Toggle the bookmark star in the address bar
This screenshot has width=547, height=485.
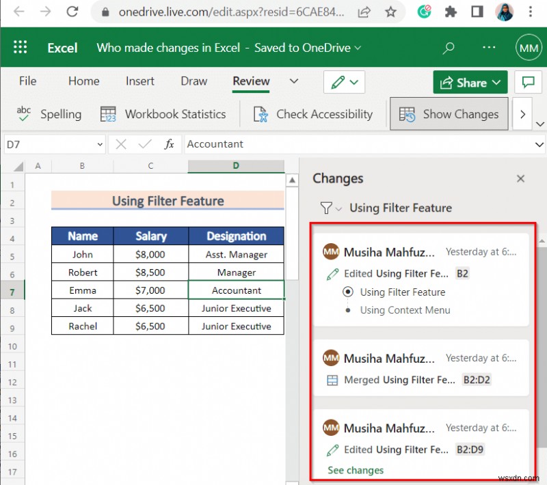point(390,12)
